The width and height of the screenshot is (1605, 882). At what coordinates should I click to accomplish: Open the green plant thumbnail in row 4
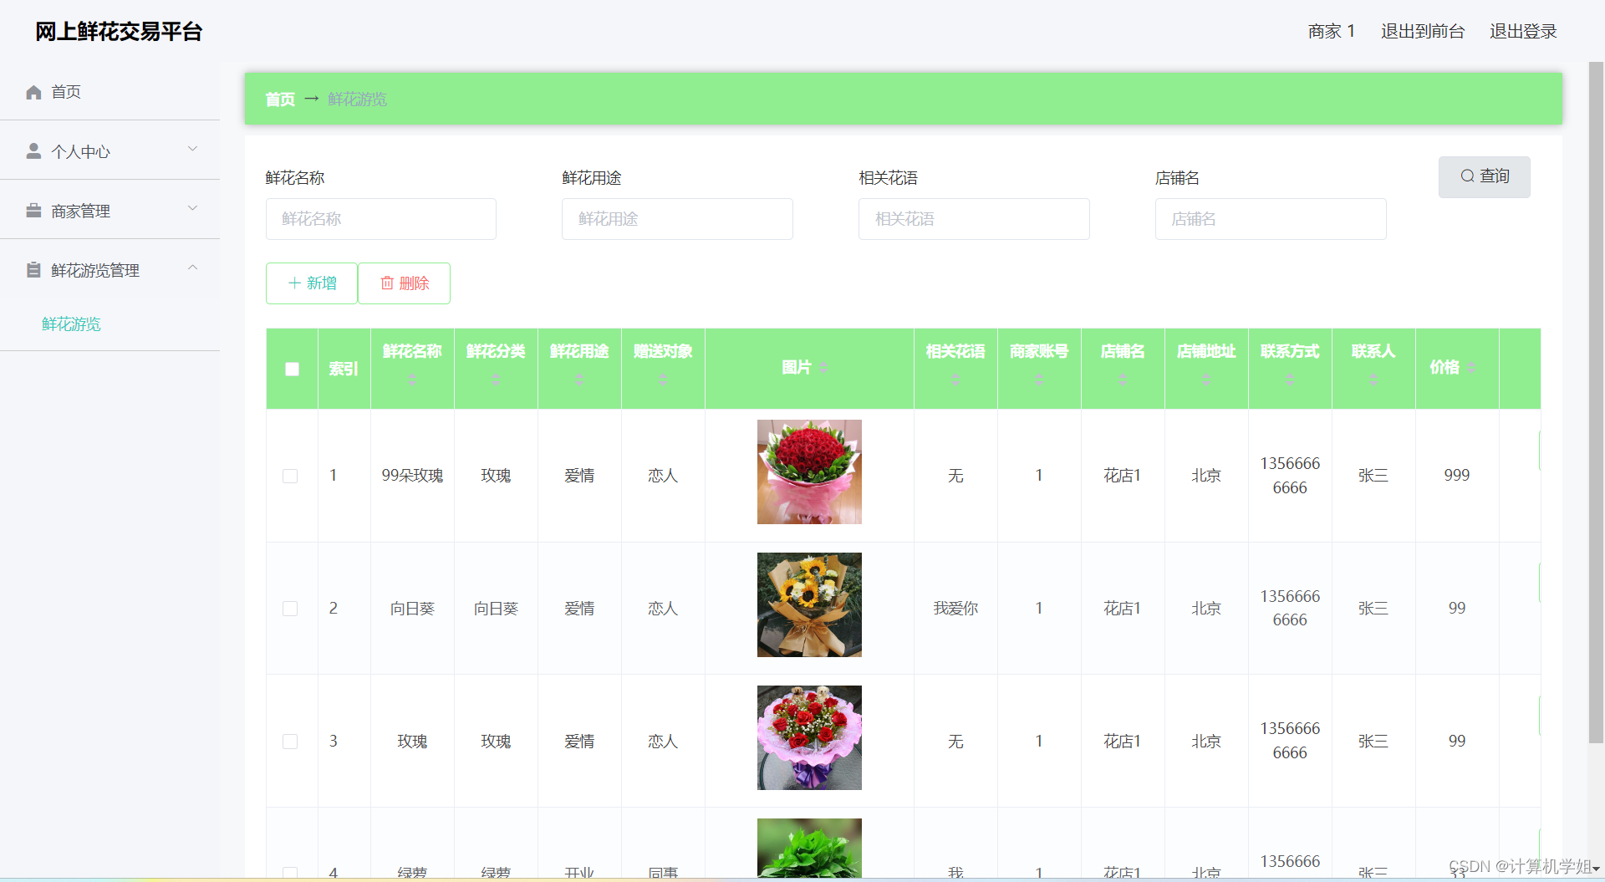809,848
